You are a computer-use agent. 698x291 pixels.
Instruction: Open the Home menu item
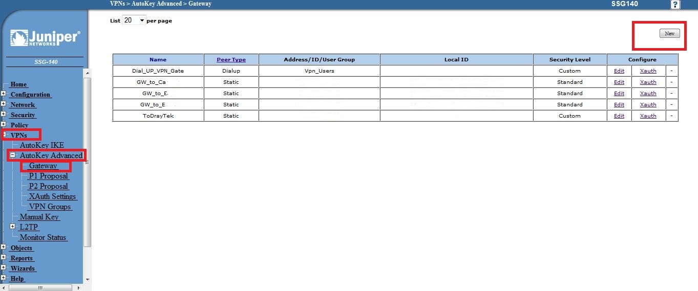coord(18,84)
